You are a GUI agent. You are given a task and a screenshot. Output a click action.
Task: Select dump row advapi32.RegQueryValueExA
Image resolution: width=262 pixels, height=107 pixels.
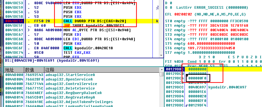[x=74, y=93]
